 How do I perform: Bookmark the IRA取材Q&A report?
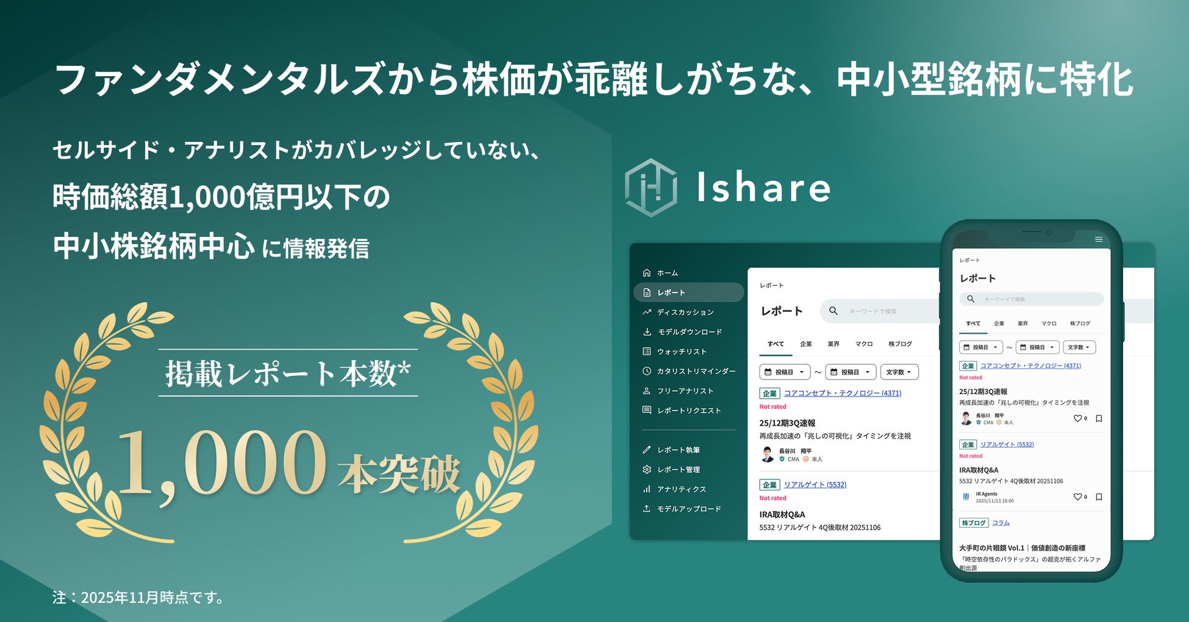[x=1098, y=497]
